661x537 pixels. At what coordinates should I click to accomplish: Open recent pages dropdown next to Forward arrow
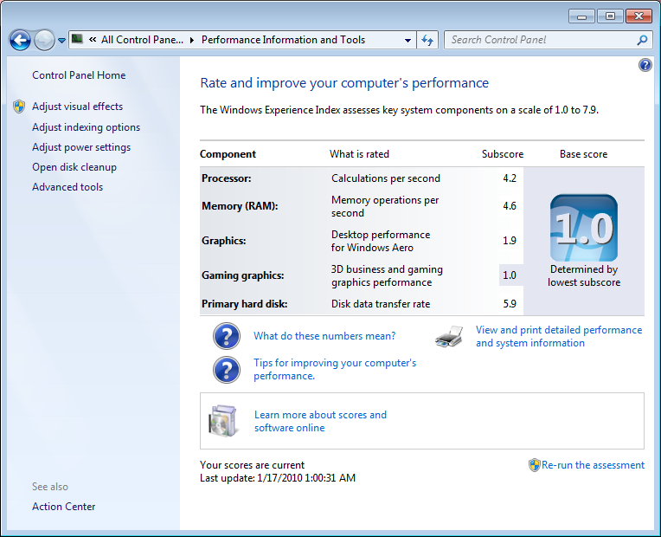coord(62,41)
